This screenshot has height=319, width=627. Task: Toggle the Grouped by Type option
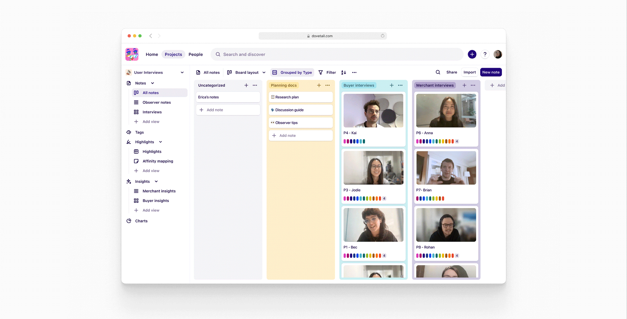[292, 72]
